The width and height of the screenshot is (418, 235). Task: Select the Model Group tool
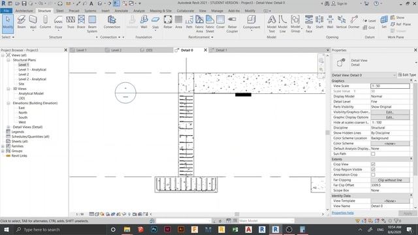point(295,24)
